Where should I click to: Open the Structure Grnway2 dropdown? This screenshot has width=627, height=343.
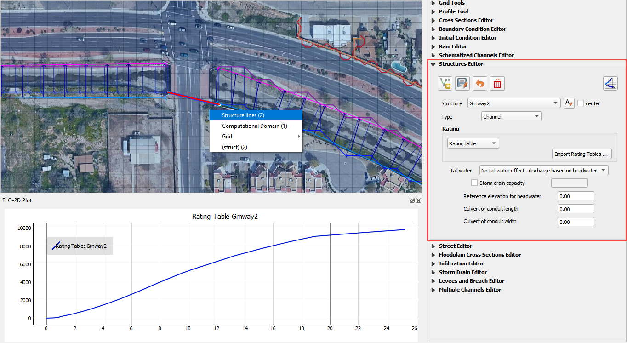(x=513, y=103)
